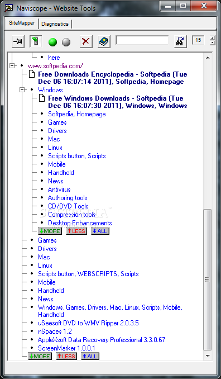Focus the search text field in toolbar

pyautogui.click(x=142, y=40)
